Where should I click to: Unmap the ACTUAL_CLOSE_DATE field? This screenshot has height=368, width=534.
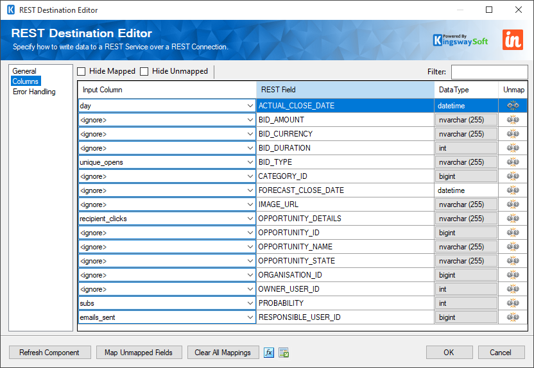click(513, 105)
